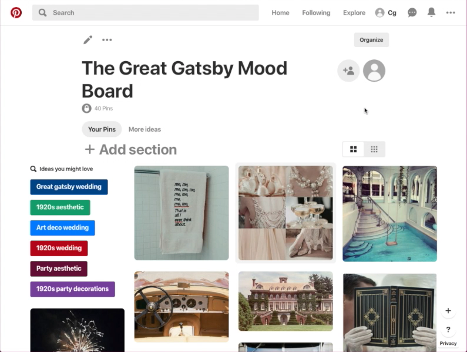
Task: Click the Organize button
Action: pyautogui.click(x=371, y=40)
